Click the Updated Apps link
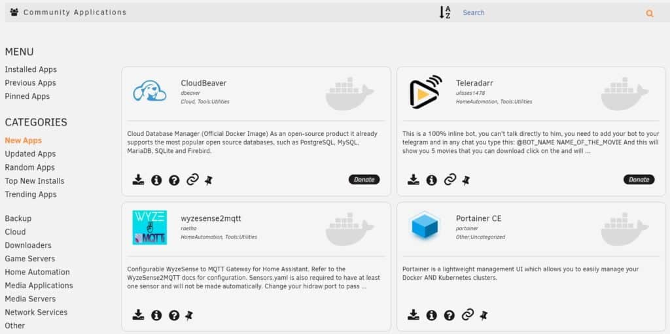This screenshot has width=670, height=334. pyautogui.click(x=30, y=154)
